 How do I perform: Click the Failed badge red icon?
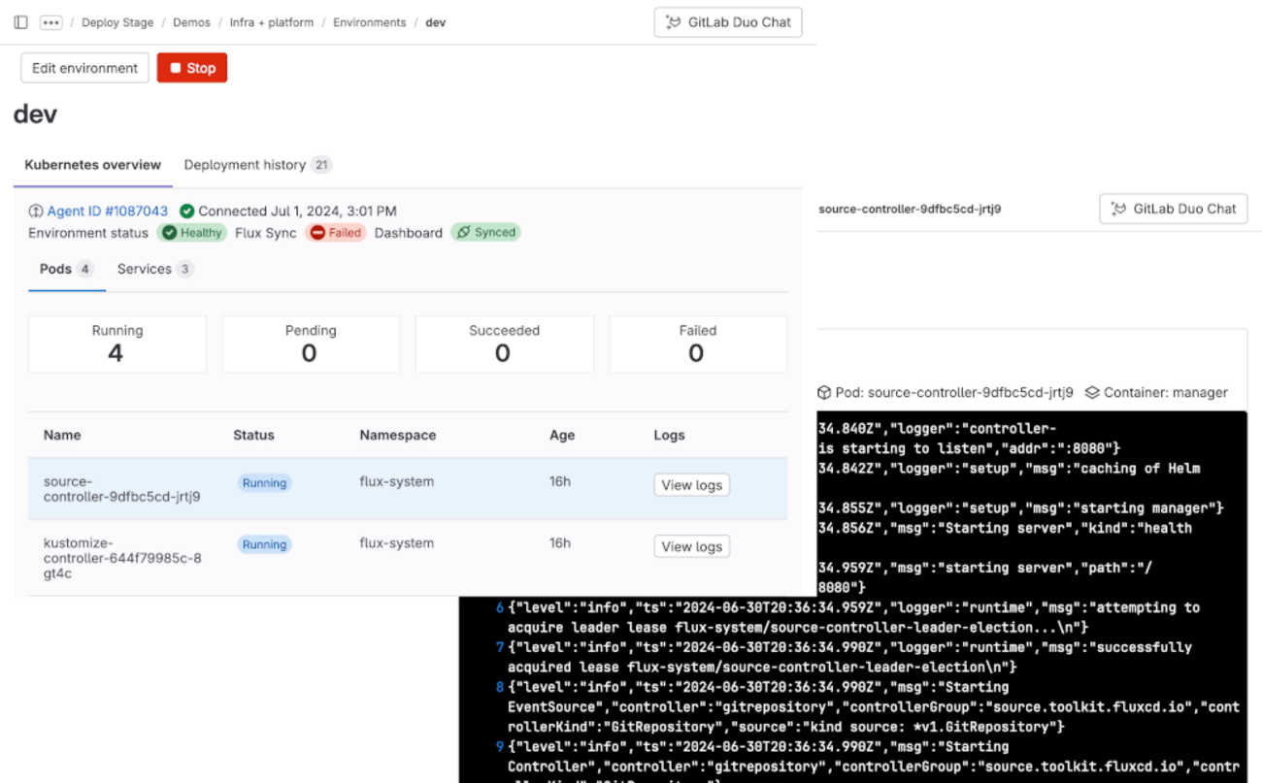pos(317,233)
